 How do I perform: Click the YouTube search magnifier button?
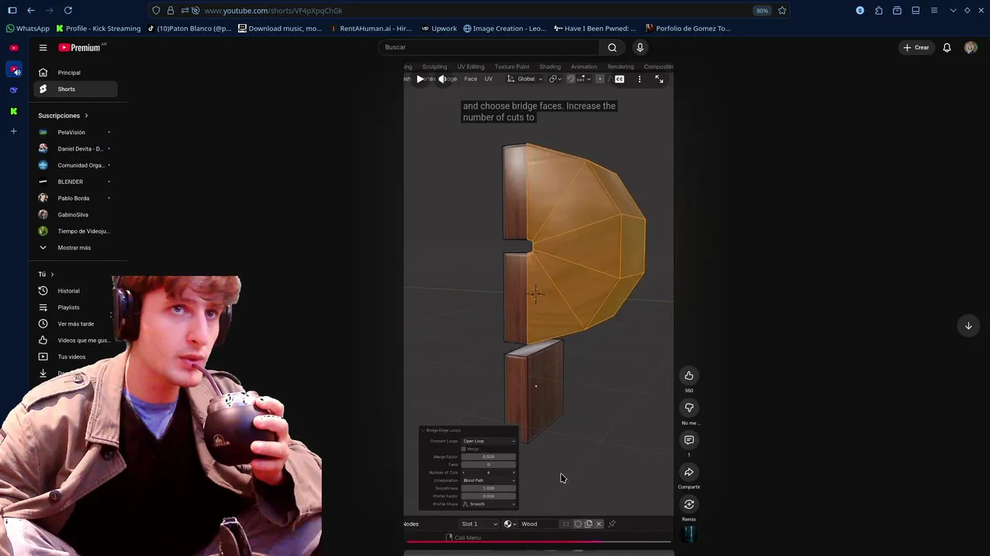pos(612,47)
